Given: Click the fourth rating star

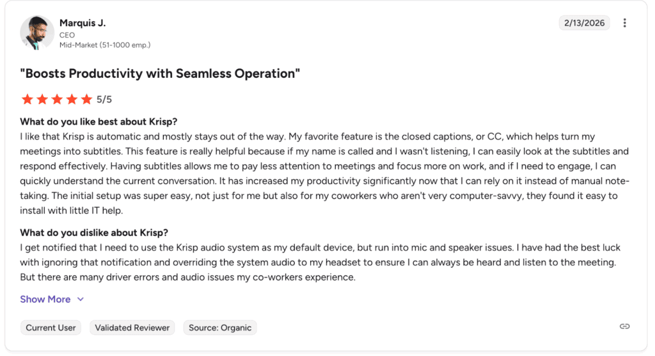Looking at the screenshot, I should 71,99.
